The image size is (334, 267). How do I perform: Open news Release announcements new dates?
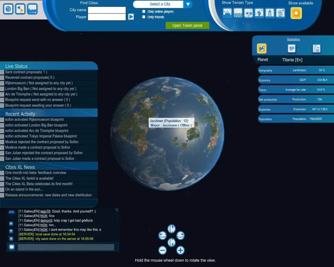click(x=48, y=195)
